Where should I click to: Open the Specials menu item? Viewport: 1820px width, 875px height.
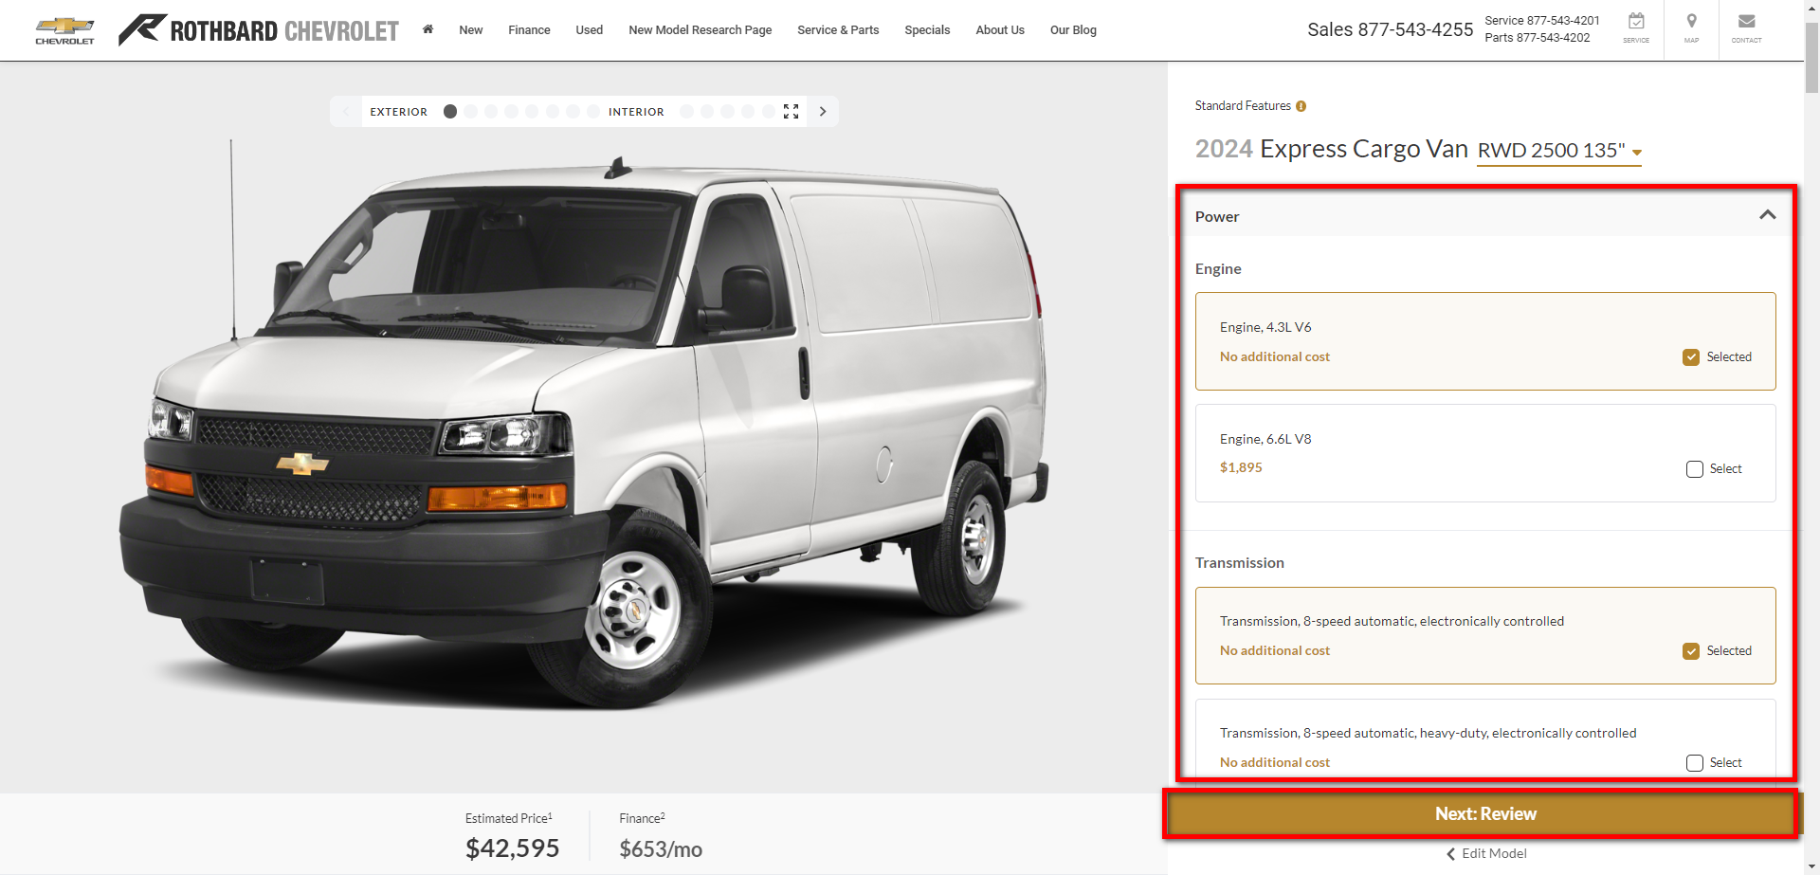point(927,29)
